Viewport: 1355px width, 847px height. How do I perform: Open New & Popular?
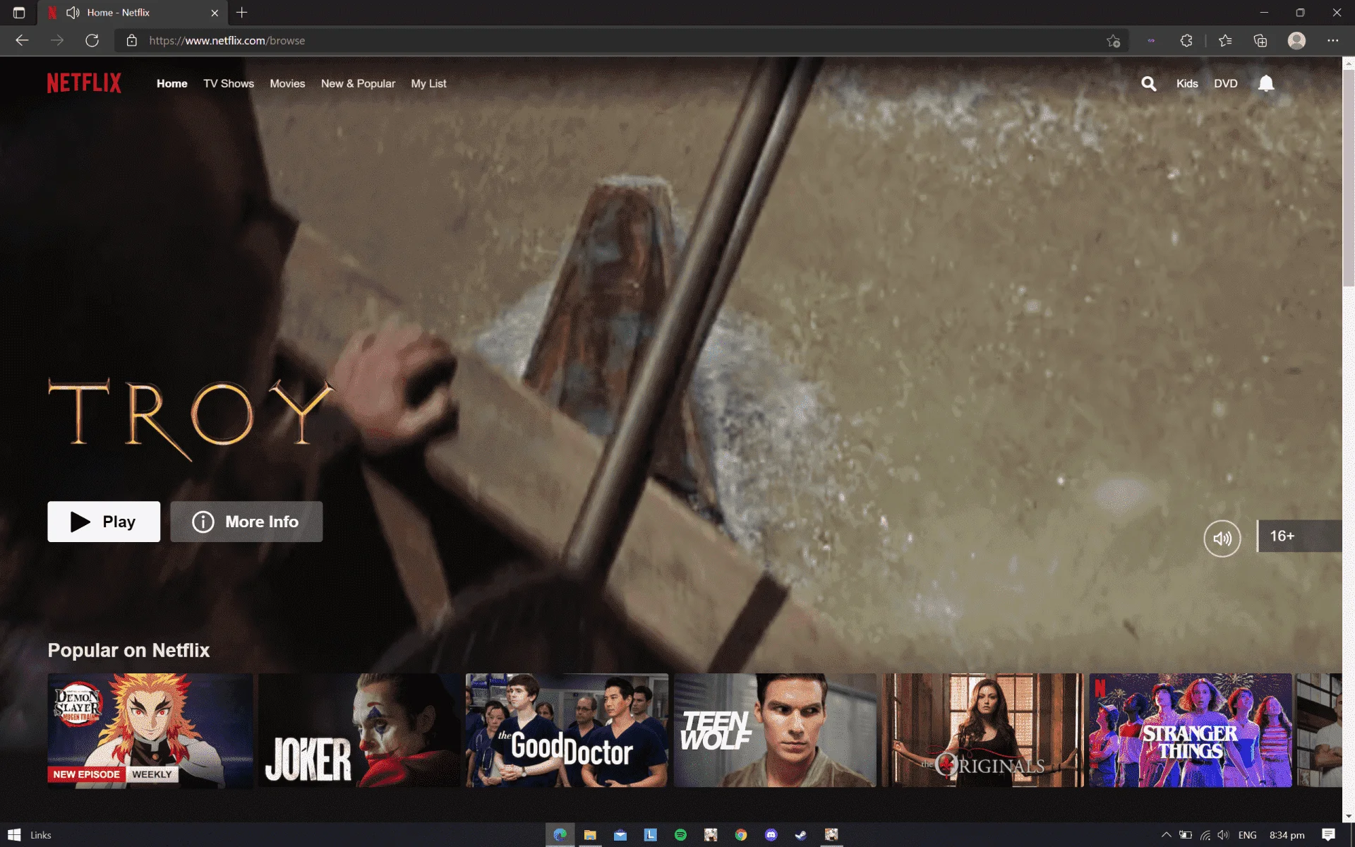click(x=358, y=83)
